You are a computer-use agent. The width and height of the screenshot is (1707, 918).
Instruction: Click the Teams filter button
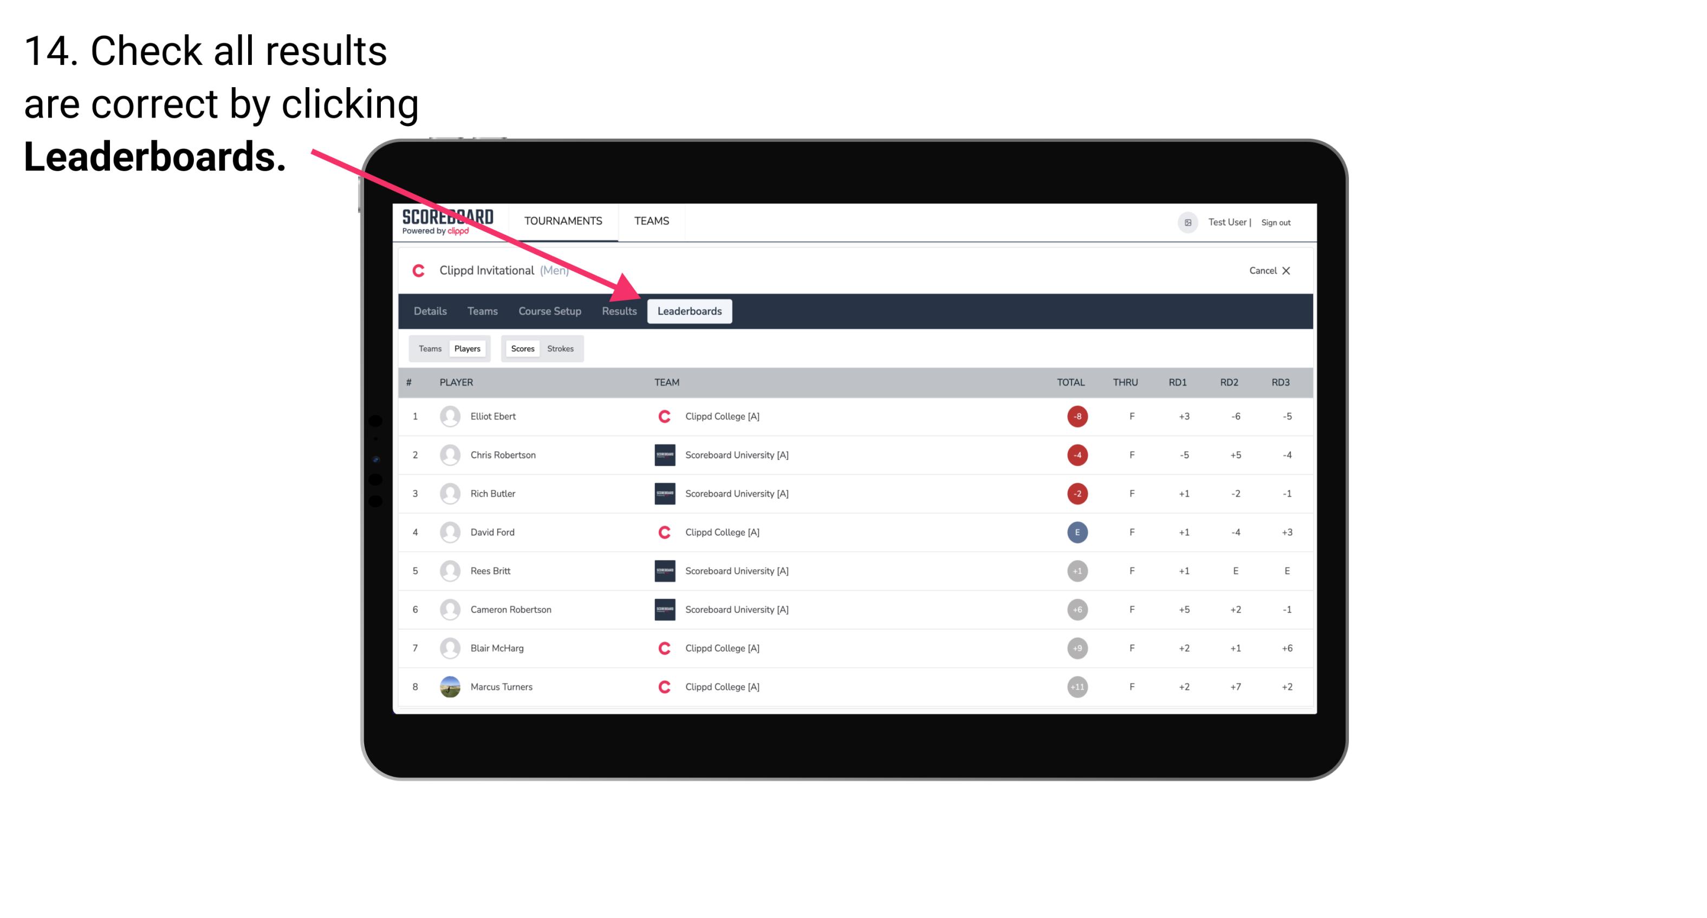click(427, 348)
